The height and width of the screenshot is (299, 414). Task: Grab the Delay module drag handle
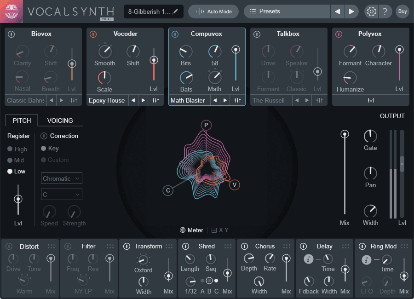pyautogui.click(x=345, y=246)
